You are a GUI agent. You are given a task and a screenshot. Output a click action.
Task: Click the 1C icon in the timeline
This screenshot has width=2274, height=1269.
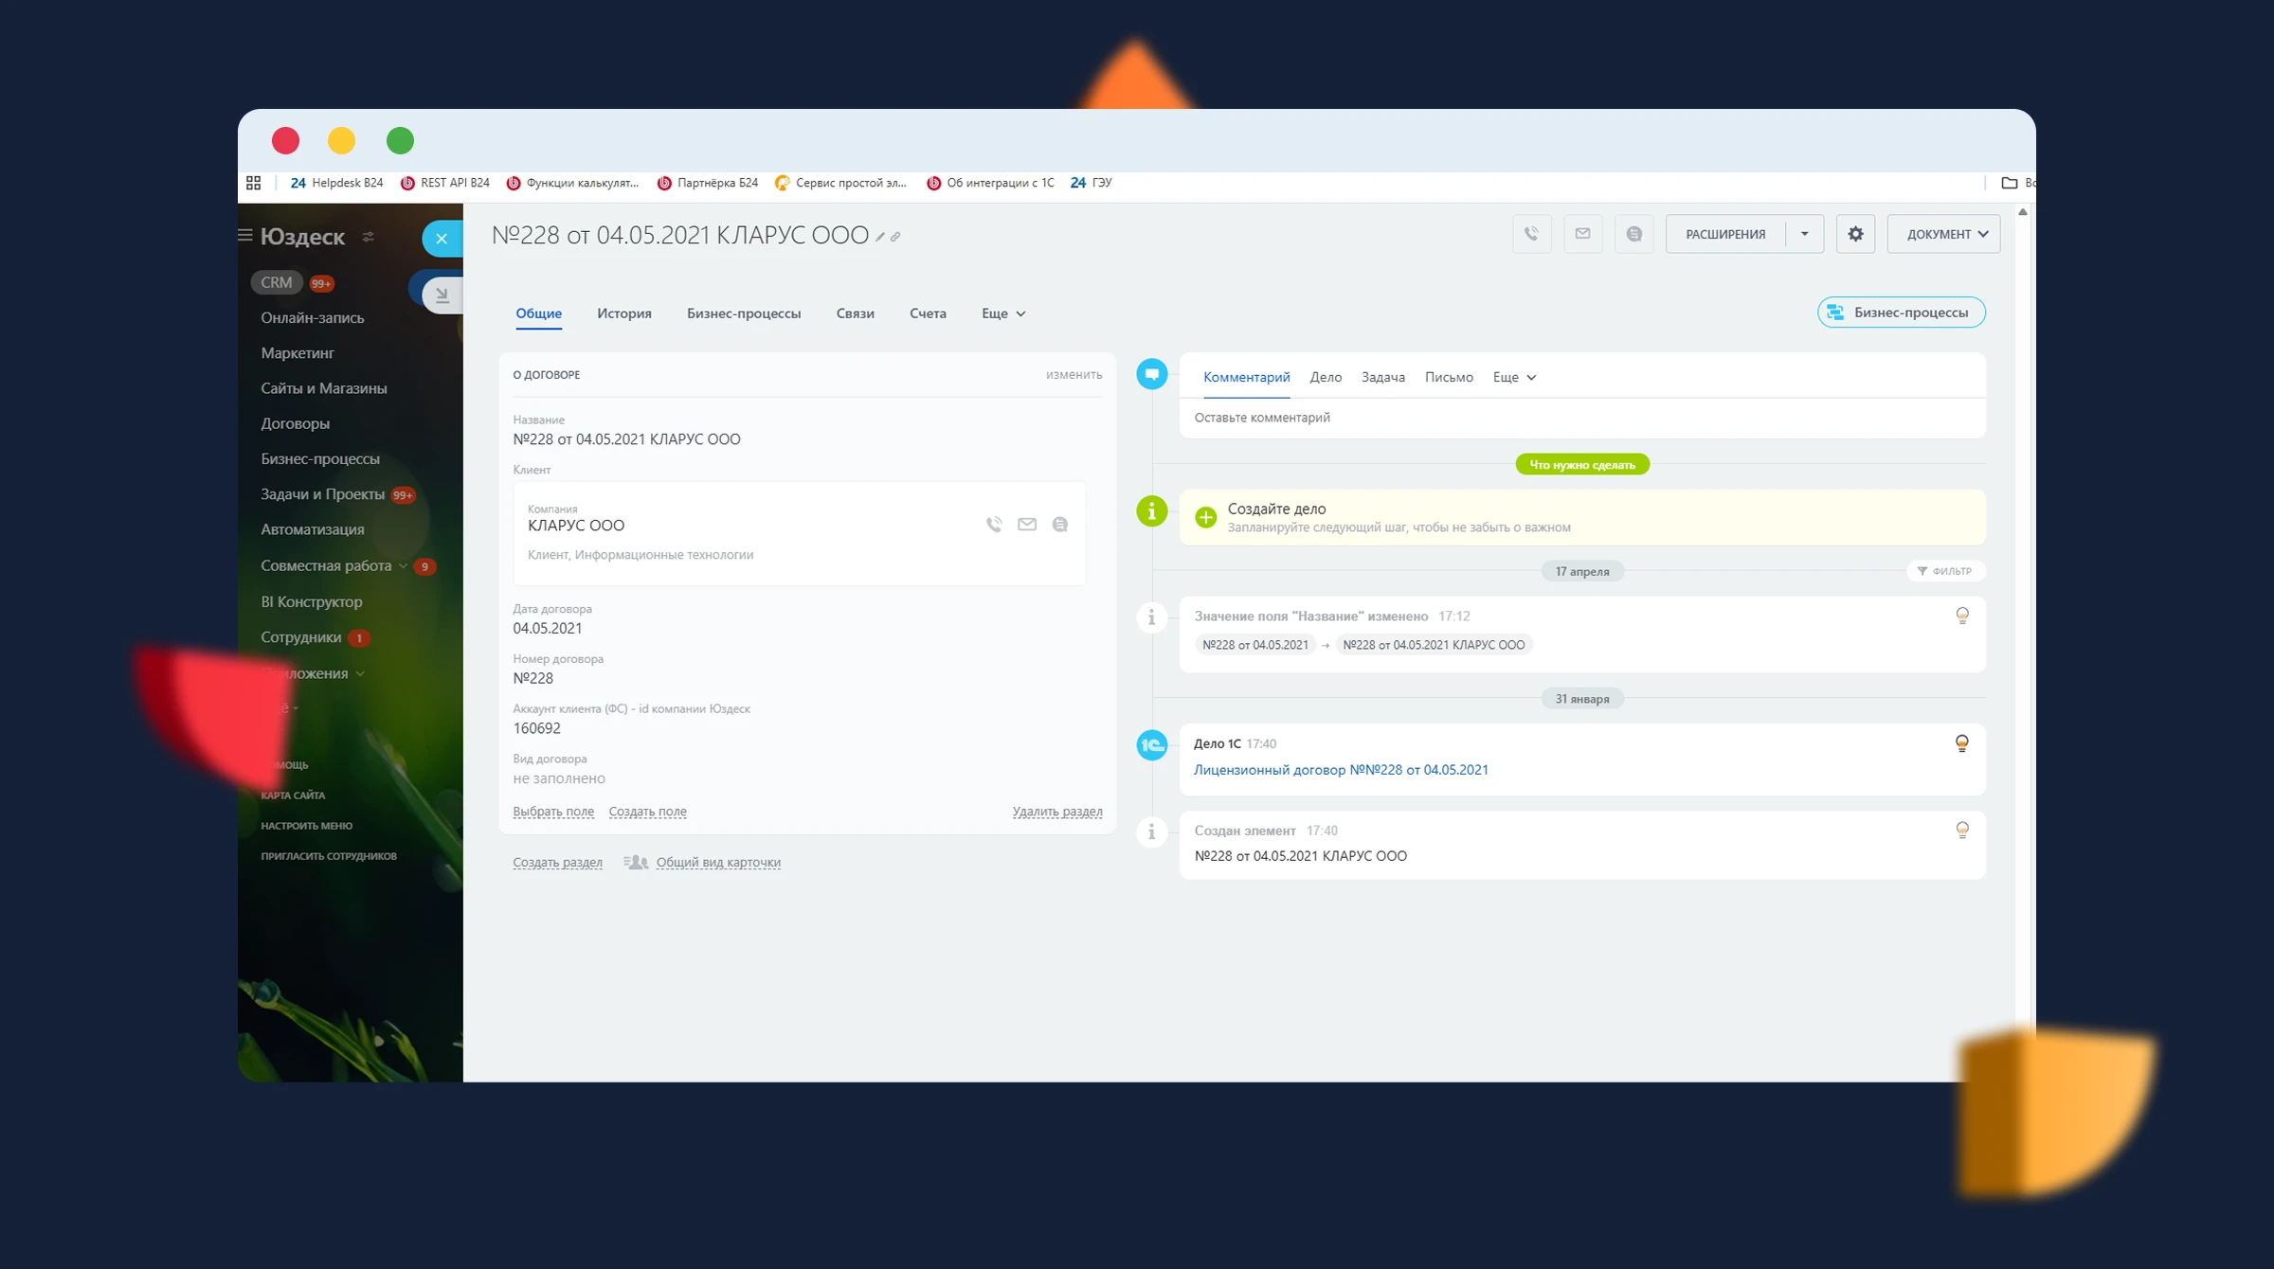point(1151,745)
